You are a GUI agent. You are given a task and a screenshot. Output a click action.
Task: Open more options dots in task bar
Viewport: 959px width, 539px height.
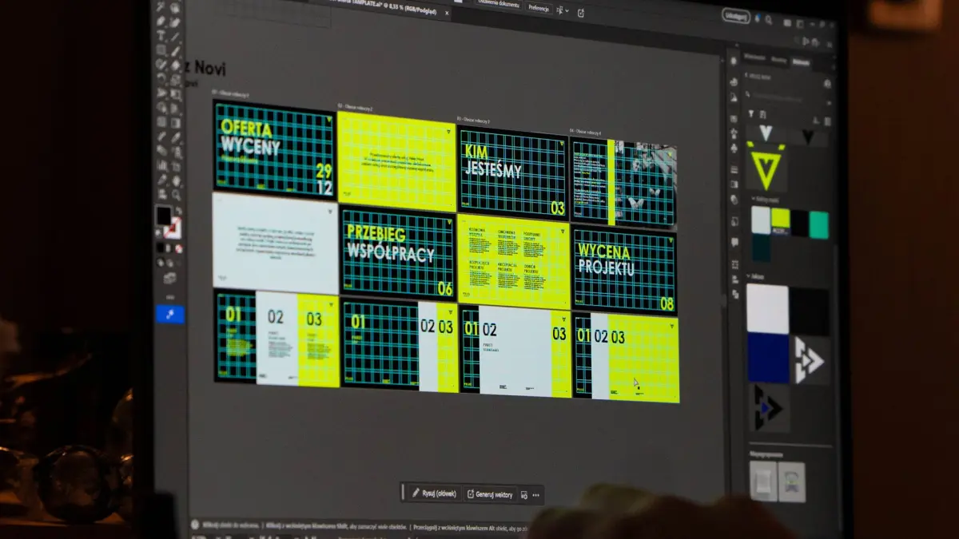pos(536,495)
